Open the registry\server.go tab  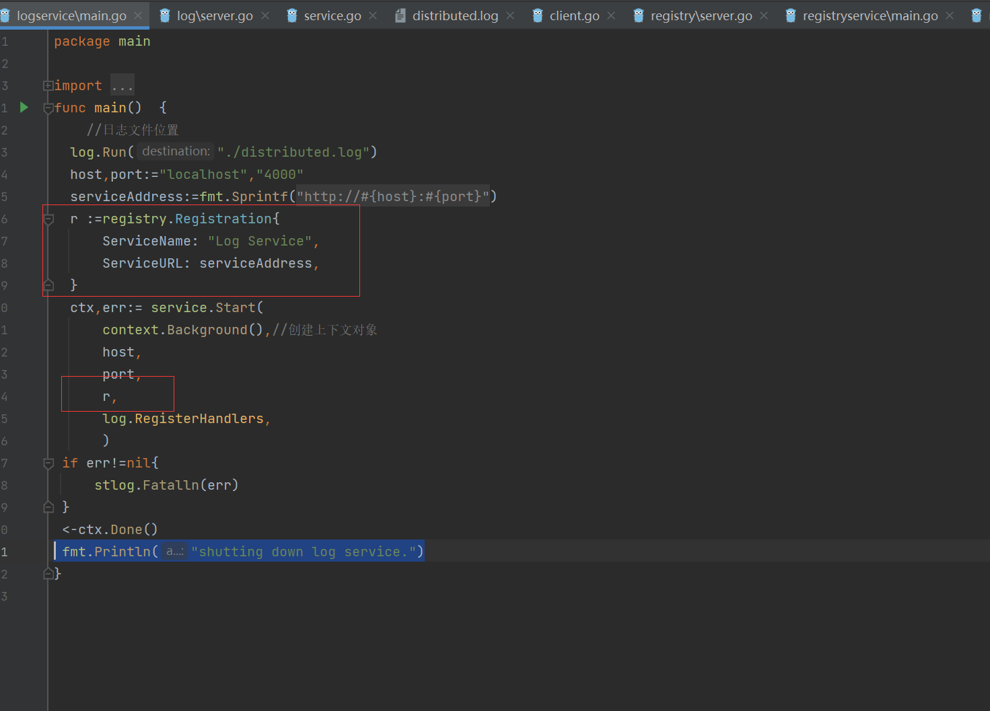pyautogui.click(x=701, y=15)
